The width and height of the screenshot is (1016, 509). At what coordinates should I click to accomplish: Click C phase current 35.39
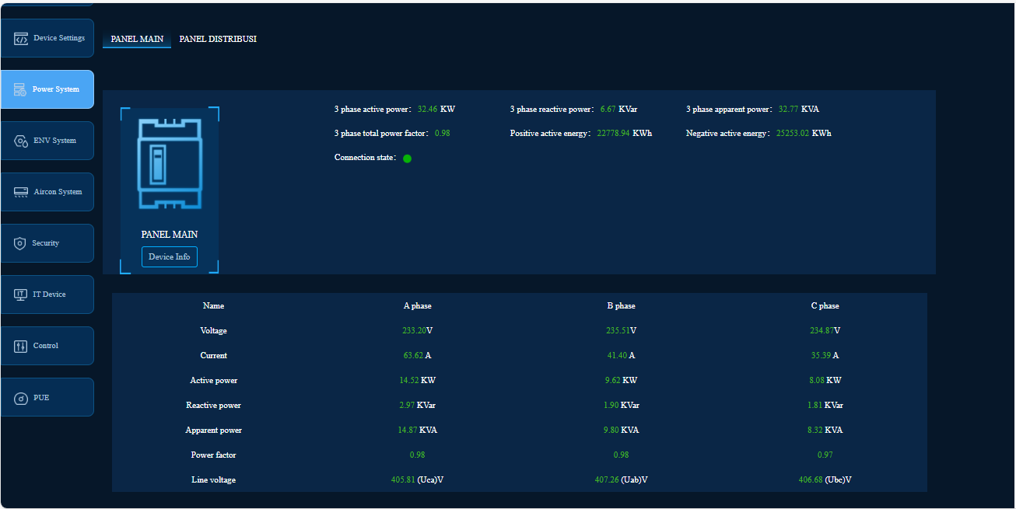pyautogui.click(x=821, y=356)
